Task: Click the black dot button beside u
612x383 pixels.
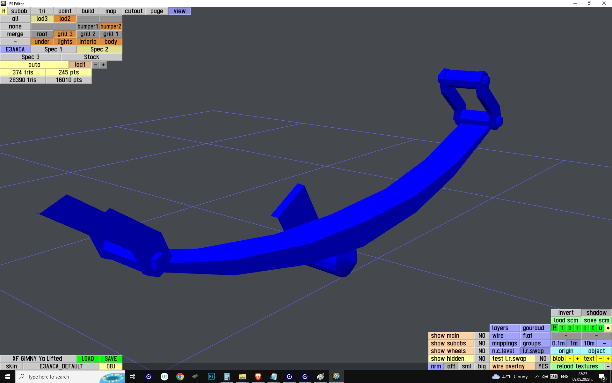Action: (x=608, y=328)
